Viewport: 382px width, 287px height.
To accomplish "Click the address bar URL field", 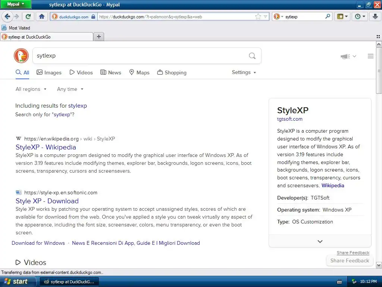I will 176,16.
